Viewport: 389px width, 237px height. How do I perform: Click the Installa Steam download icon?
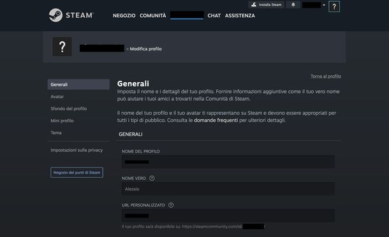254,4
